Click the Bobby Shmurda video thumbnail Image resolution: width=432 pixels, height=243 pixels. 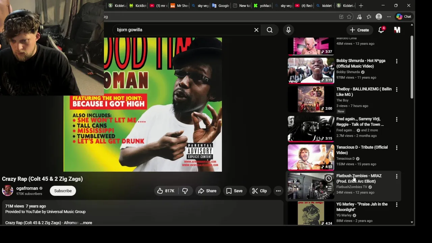click(311, 71)
